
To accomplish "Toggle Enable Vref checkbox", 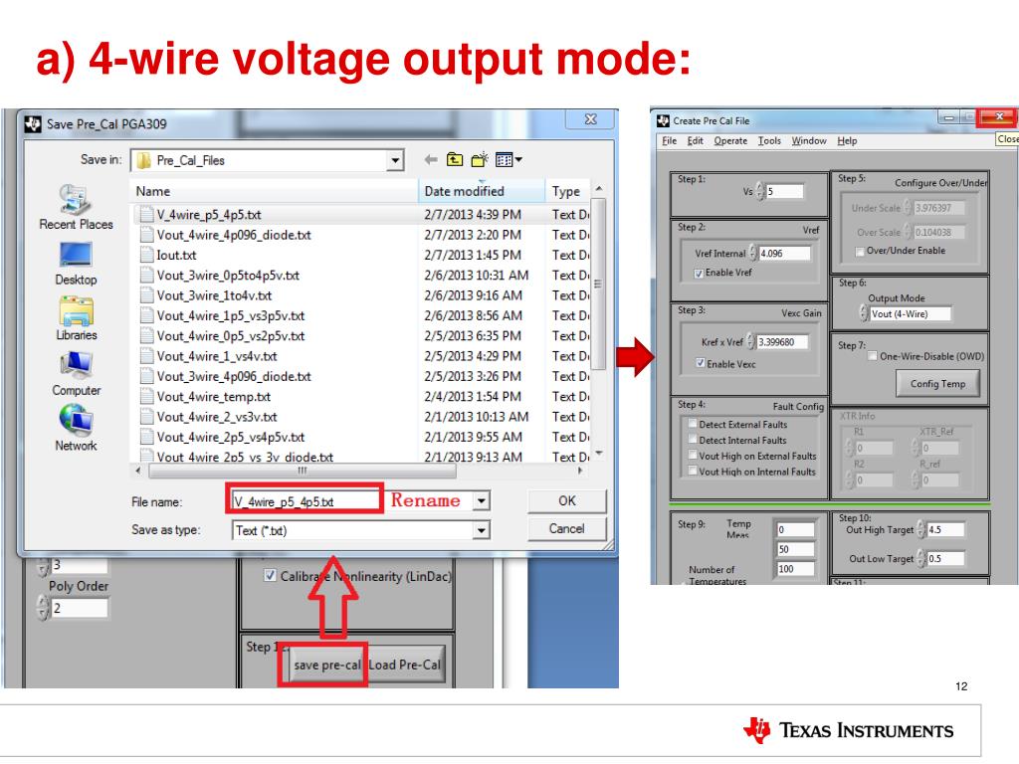I will tap(699, 274).
